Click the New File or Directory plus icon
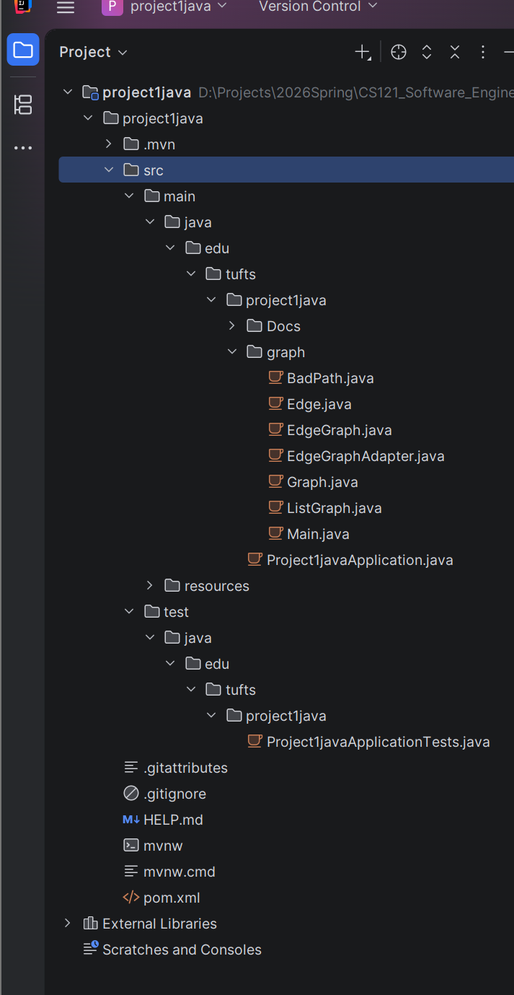Viewport: 514px width, 995px height. click(363, 52)
